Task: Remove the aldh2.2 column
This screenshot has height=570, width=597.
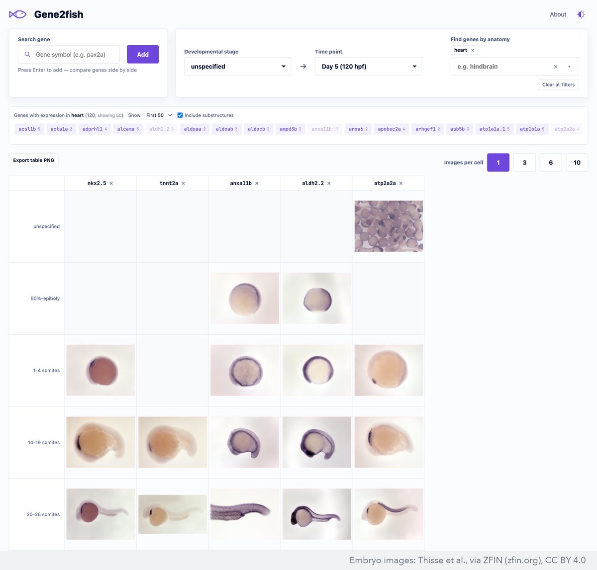Action: click(x=329, y=184)
